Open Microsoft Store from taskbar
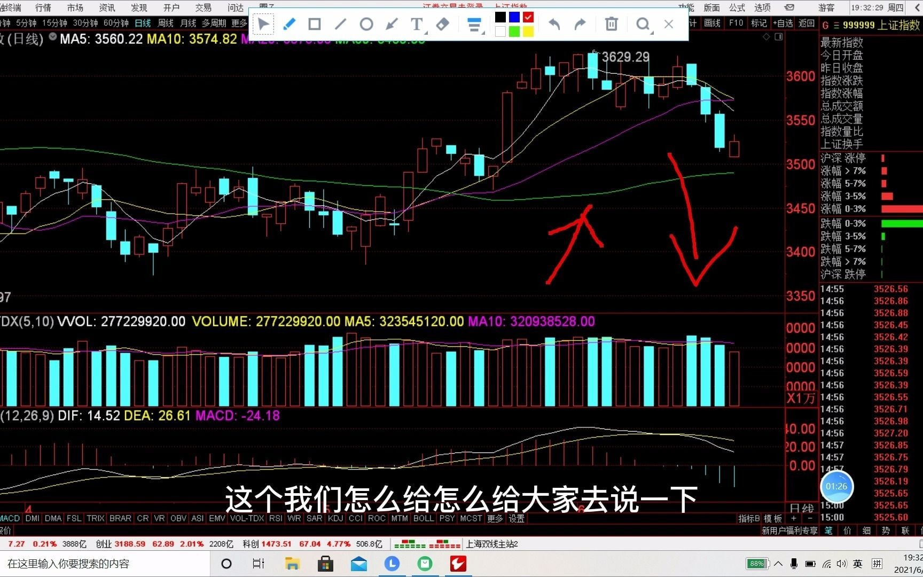Image resolution: width=923 pixels, height=577 pixels. coord(325,564)
